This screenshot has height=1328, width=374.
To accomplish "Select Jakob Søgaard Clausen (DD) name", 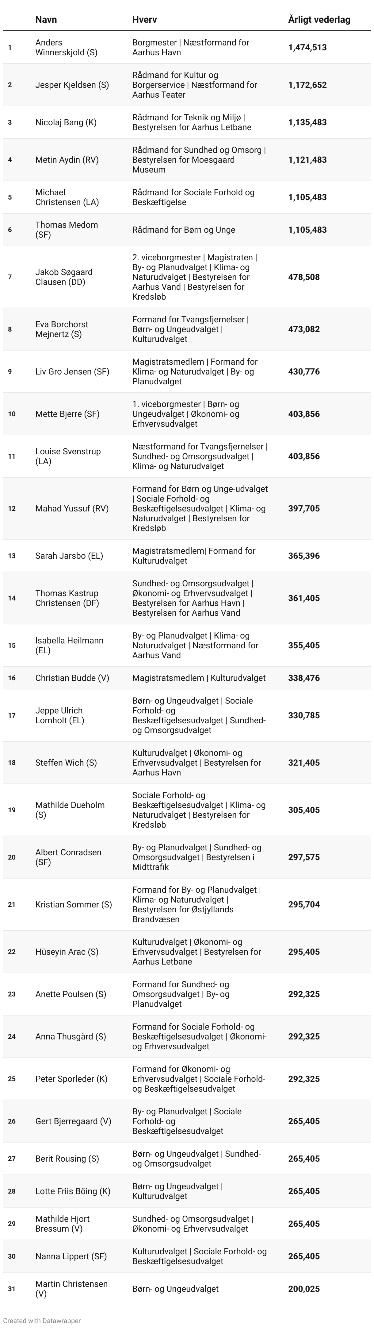I will [x=64, y=277].
